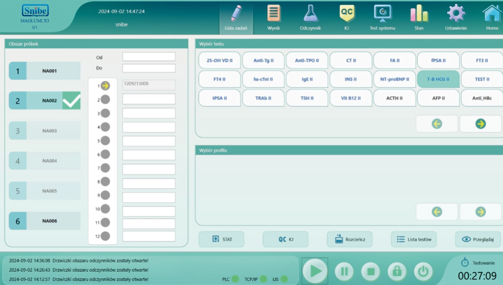The height and width of the screenshot is (285, 503).
Task: Switch to Lista zadań tab
Action: (x=236, y=18)
